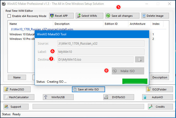Click the Description button below the list
Screen dimensions: 176x118
click(160, 77)
